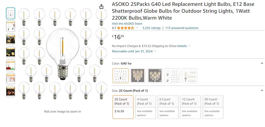The width and height of the screenshot is (265, 127).
Task: Choose the second color swatch with amber bulbs
Action: pos(138,76)
